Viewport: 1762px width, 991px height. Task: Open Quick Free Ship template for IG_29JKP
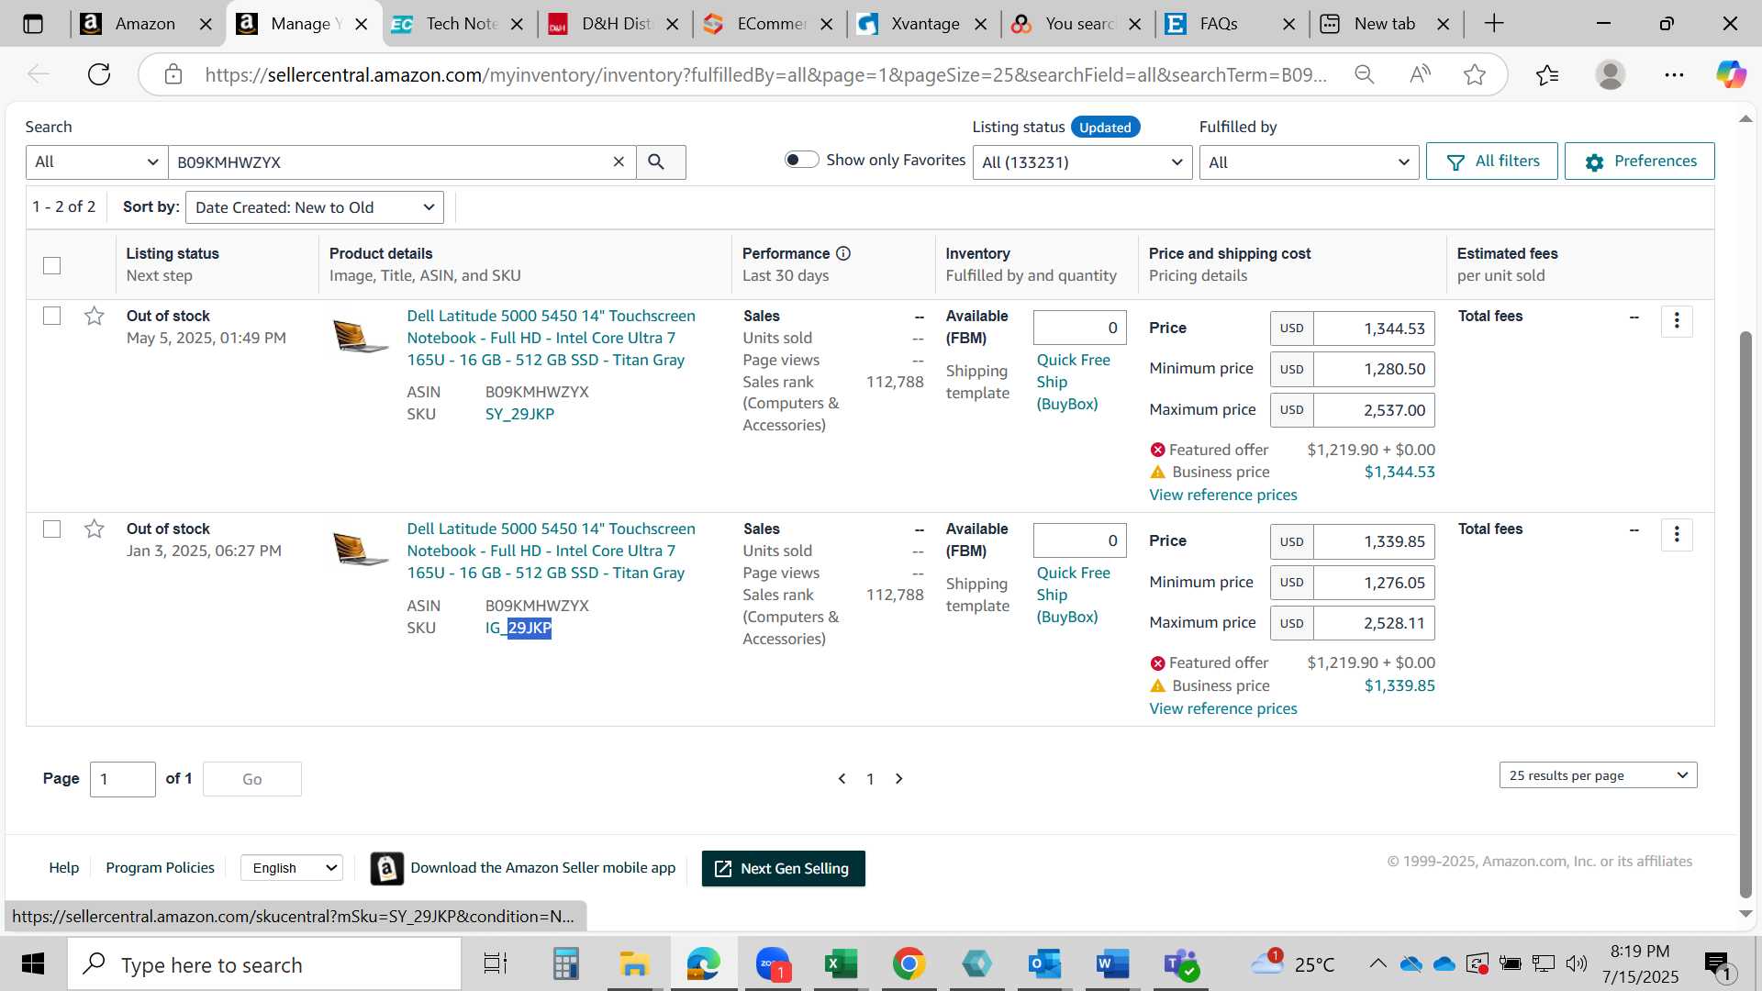click(1074, 595)
